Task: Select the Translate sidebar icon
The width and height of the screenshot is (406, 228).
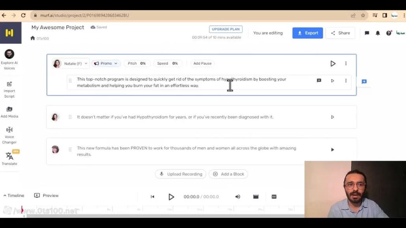Action: click(9, 158)
